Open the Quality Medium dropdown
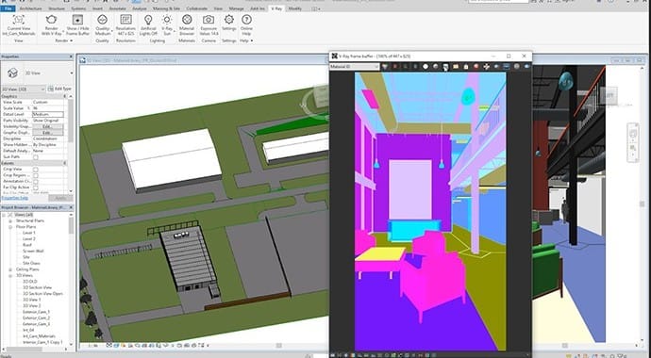 pyautogui.click(x=103, y=24)
